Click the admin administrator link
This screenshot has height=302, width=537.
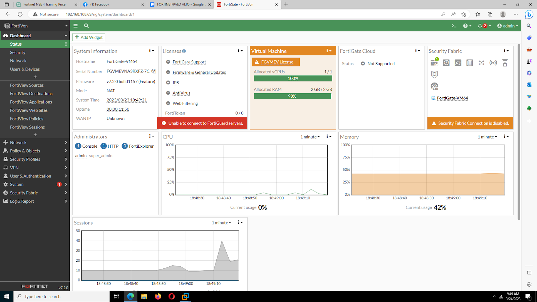click(x=81, y=156)
